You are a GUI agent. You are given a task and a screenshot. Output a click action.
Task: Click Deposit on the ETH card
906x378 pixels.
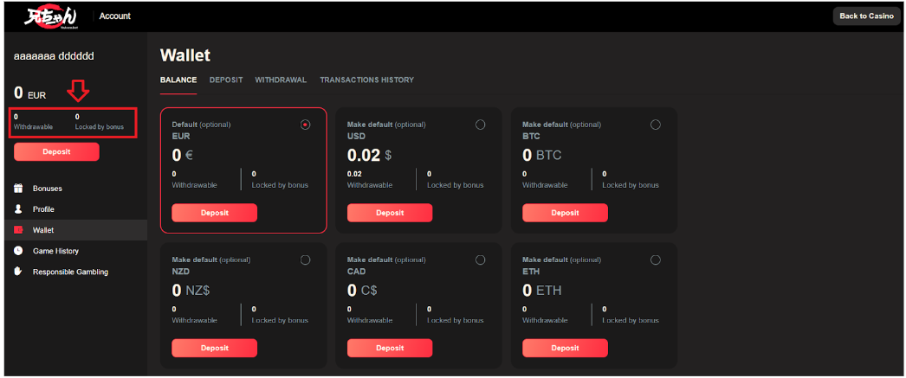pos(565,348)
